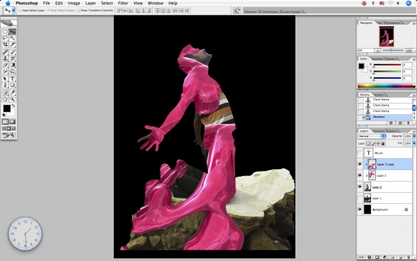417x261 pixels.
Task: Open the Image menu
Action: pyautogui.click(x=74, y=3)
